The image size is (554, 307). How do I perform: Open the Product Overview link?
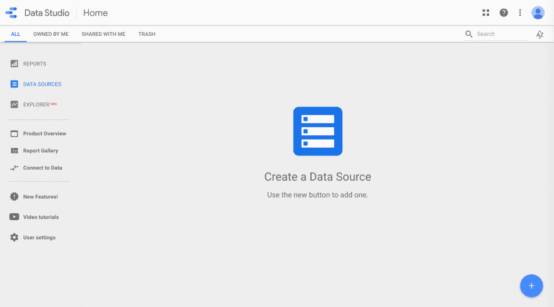click(44, 133)
